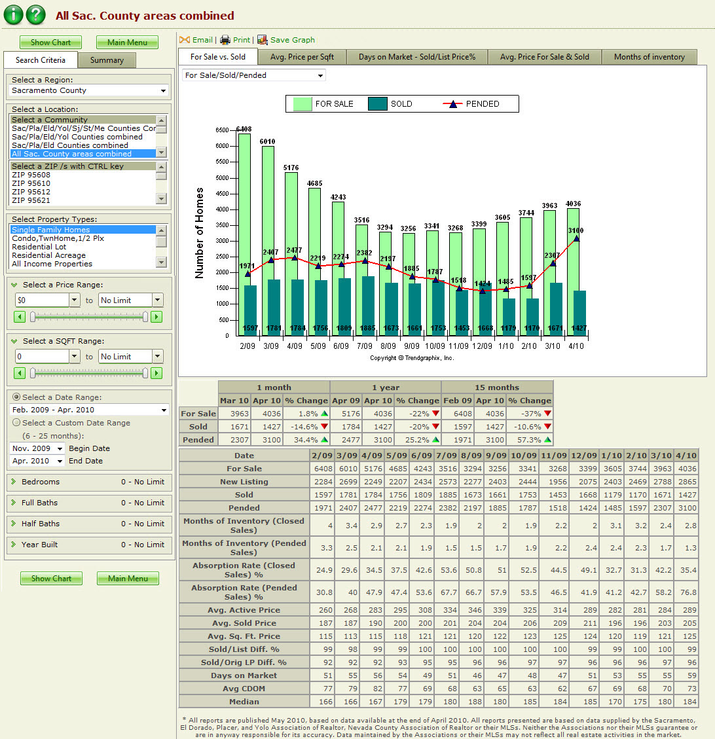Click price range left green arrow
Image resolution: width=715 pixels, height=739 pixels.
click(x=20, y=317)
